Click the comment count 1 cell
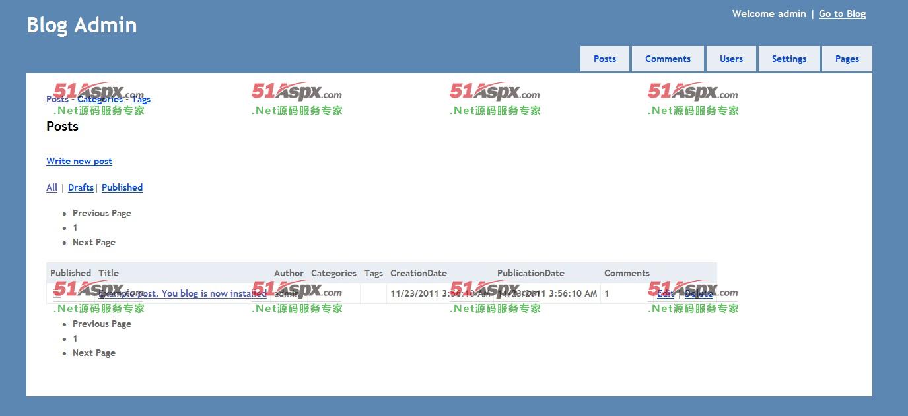Image resolution: width=908 pixels, height=416 pixels. 607,293
